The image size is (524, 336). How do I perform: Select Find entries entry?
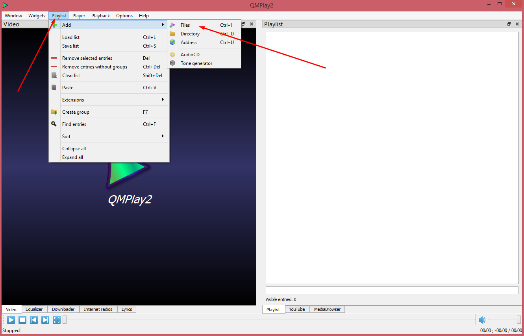click(x=109, y=124)
